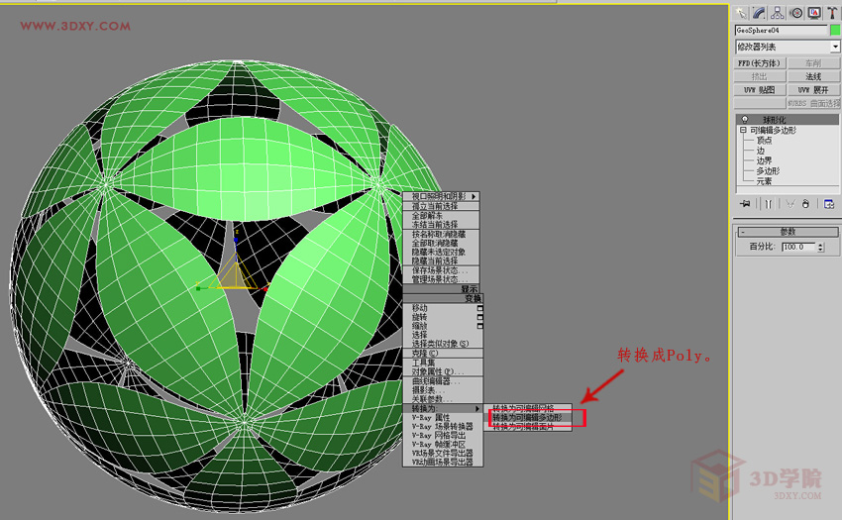Open the 修改器列表 dropdown
The width and height of the screenshot is (842, 520).
coord(788,47)
